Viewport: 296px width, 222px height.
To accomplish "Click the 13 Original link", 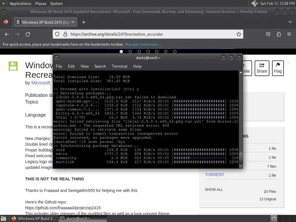I will click(267, 199).
